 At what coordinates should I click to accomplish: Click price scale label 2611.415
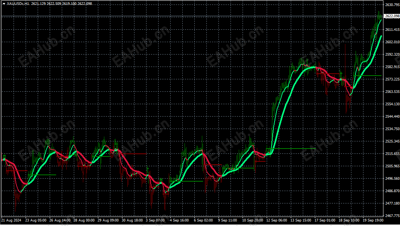pyautogui.click(x=392, y=30)
